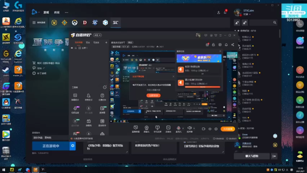Open the layout icon in stream header
The height and width of the screenshot is (173, 307).
[x=220, y=45]
